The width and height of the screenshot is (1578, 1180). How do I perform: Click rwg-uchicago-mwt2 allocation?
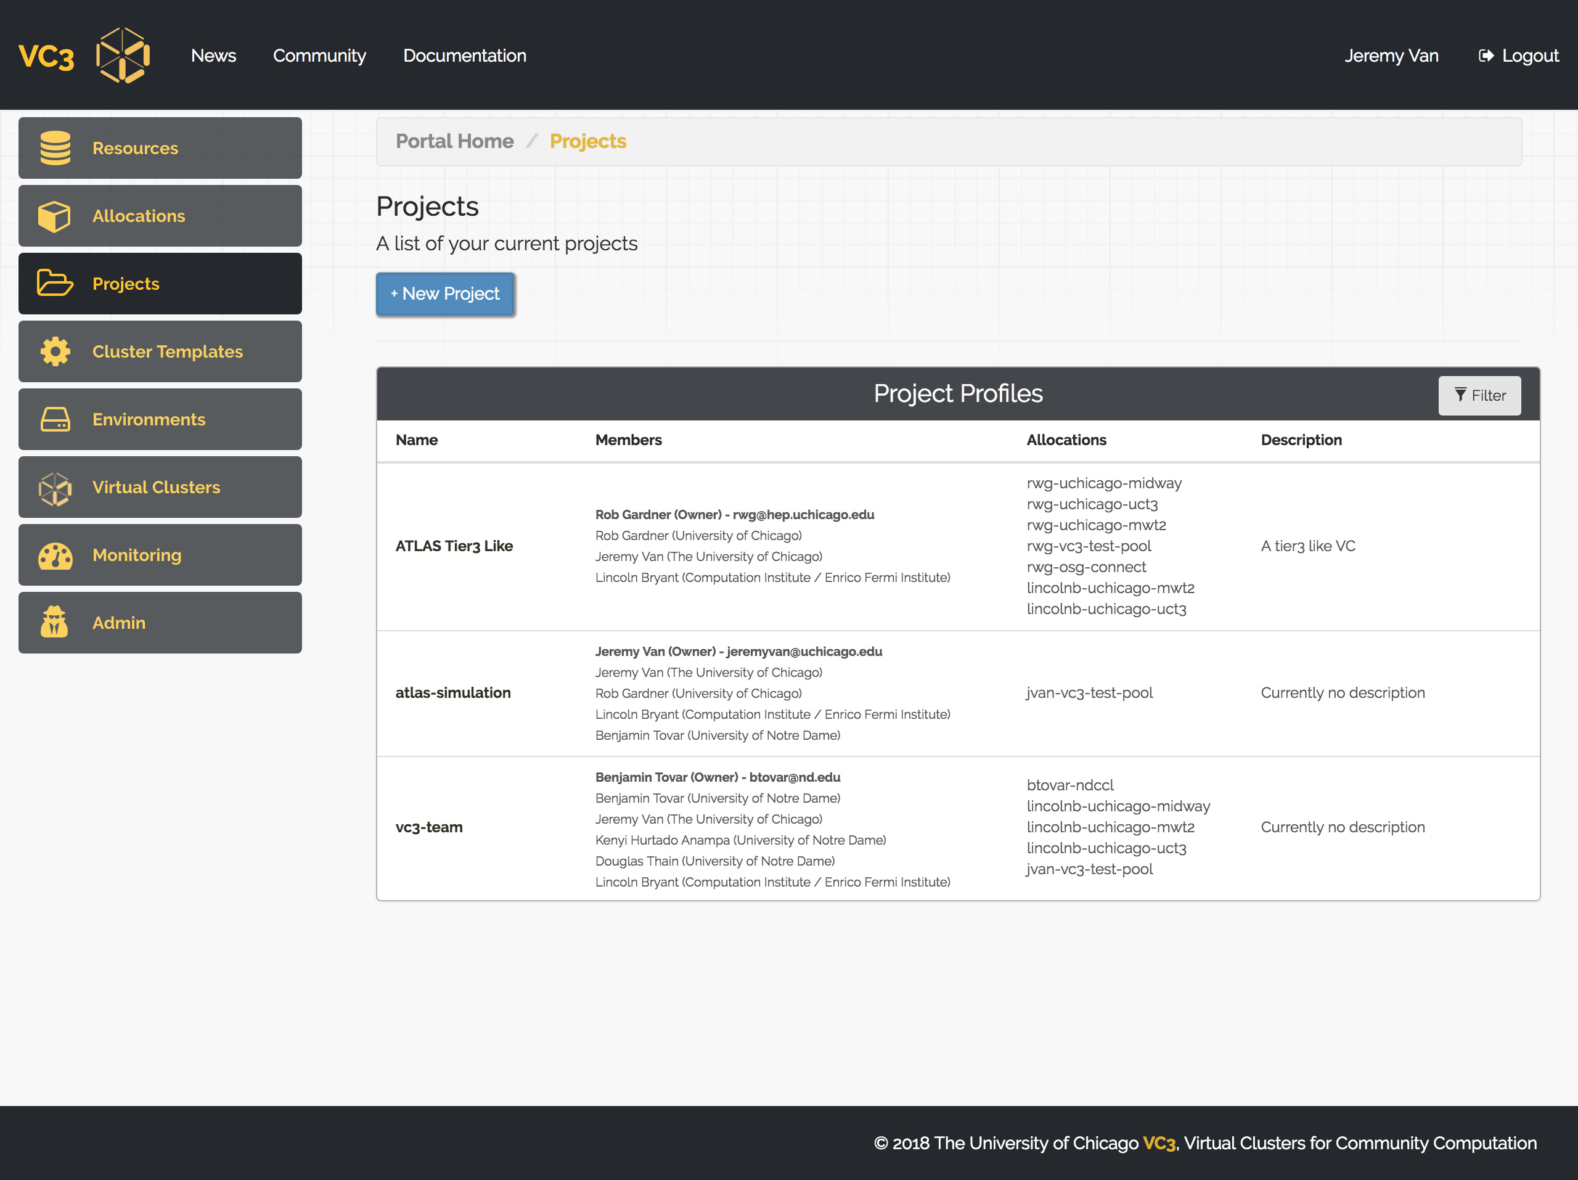[x=1097, y=525]
